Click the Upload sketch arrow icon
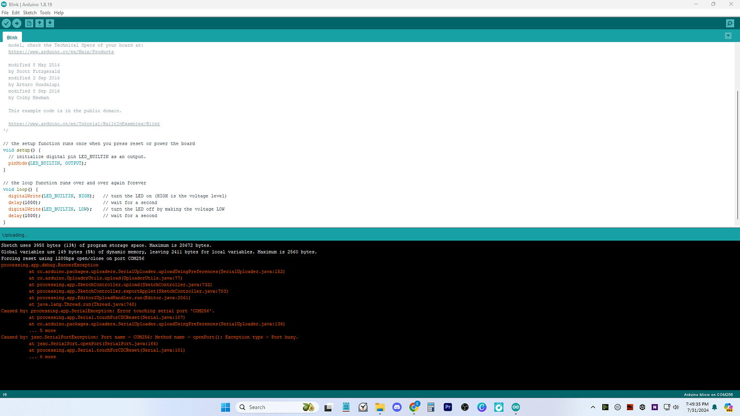This screenshot has width=740, height=416. click(16, 23)
